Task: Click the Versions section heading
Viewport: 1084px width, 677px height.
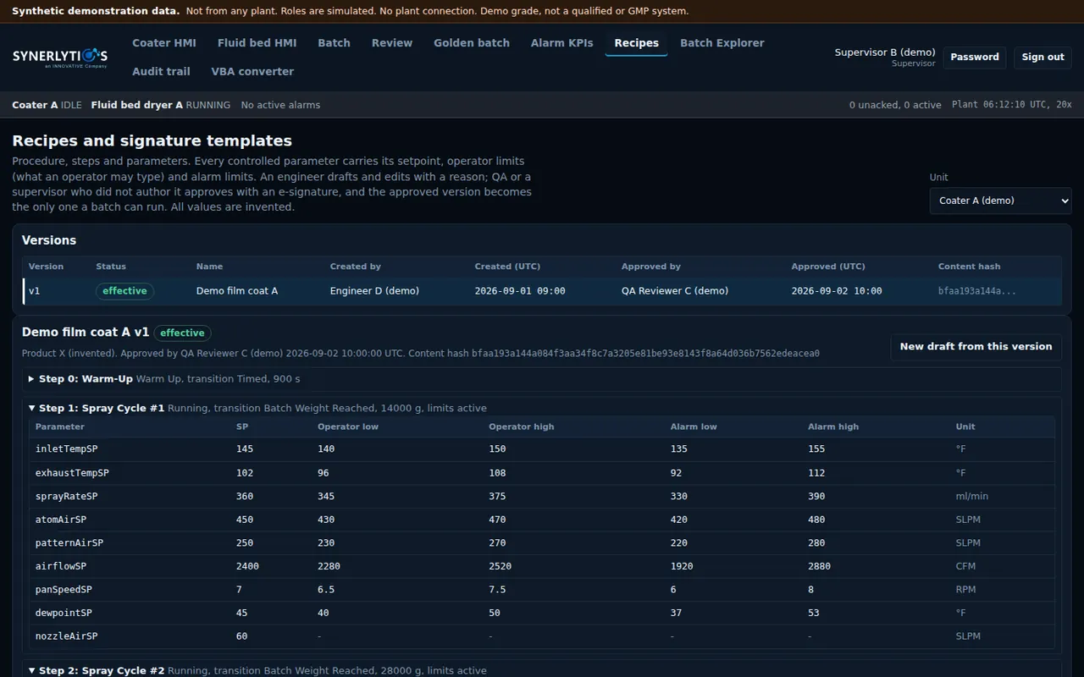Action: point(49,240)
